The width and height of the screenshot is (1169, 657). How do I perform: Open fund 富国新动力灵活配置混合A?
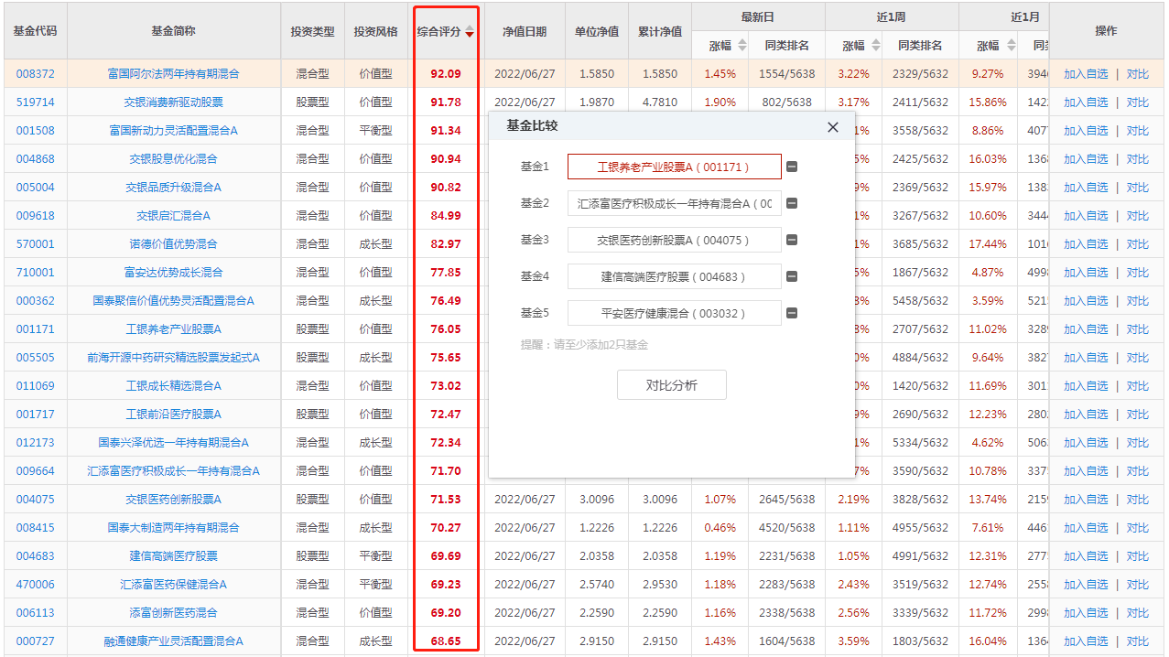click(x=173, y=131)
